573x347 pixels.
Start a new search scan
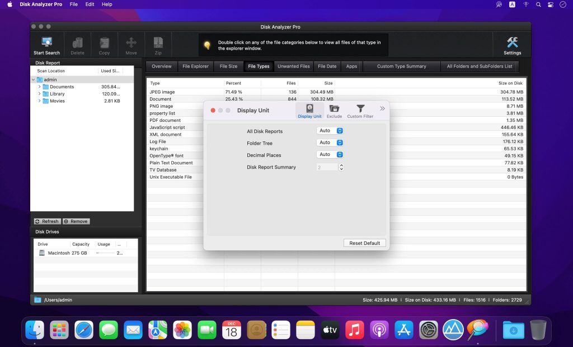(46, 45)
